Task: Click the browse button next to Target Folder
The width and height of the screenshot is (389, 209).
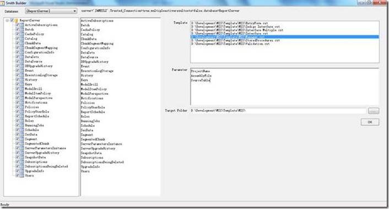Action: [374, 111]
